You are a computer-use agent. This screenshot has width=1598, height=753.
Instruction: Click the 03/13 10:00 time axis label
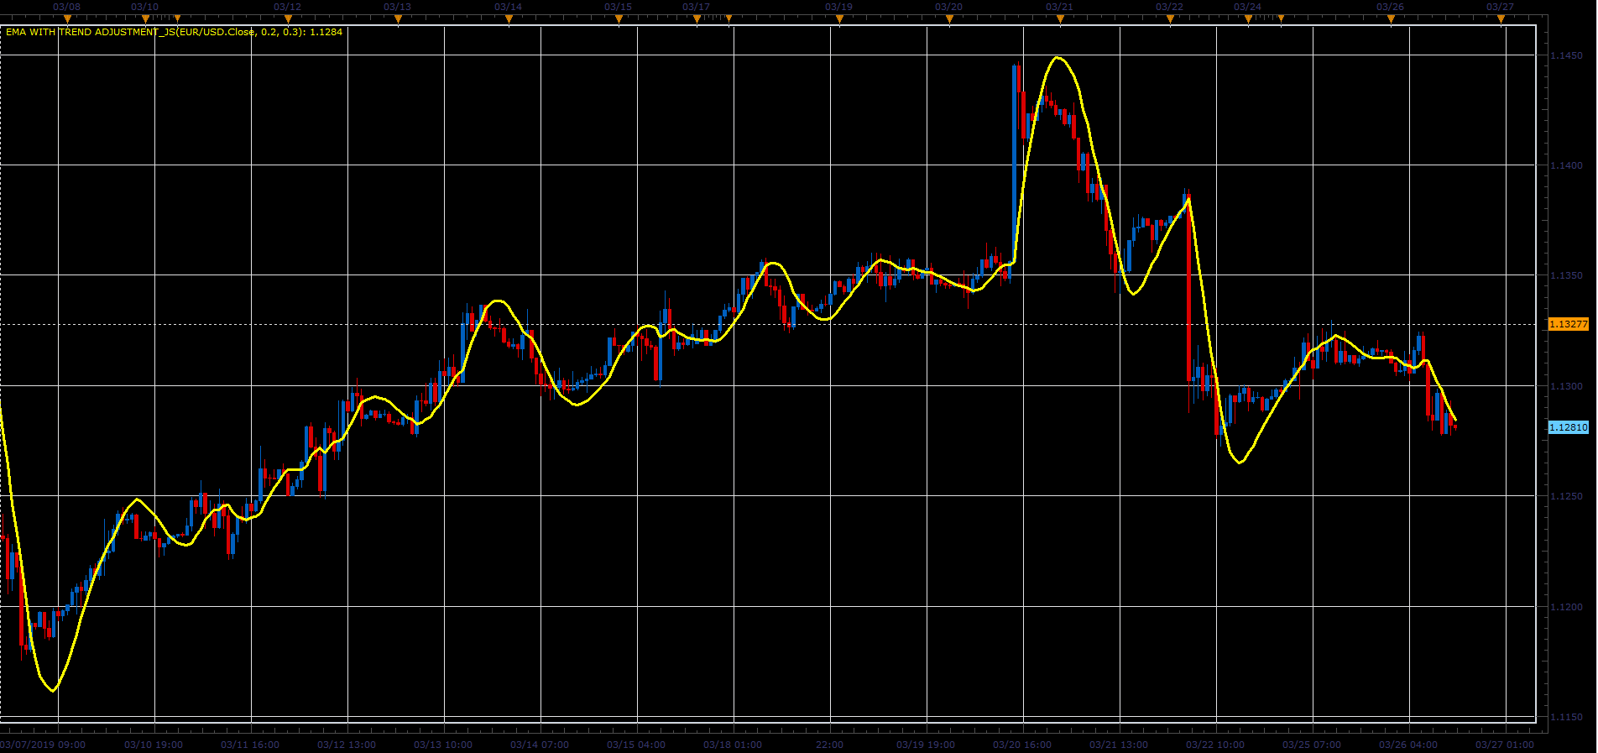(443, 745)
